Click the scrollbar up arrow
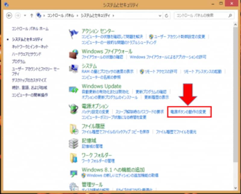Image resolution: width=241 pixels, height=194 pixels. tap(236, 24)
